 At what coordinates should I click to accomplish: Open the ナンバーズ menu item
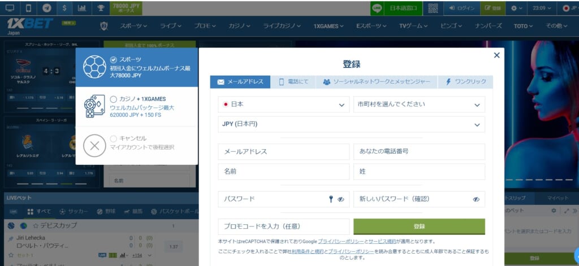(x=488, y=26)
